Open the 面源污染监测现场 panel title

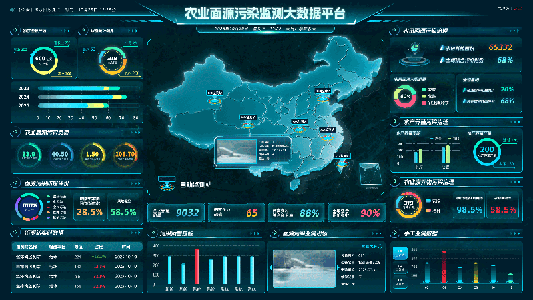coord(305,233)
